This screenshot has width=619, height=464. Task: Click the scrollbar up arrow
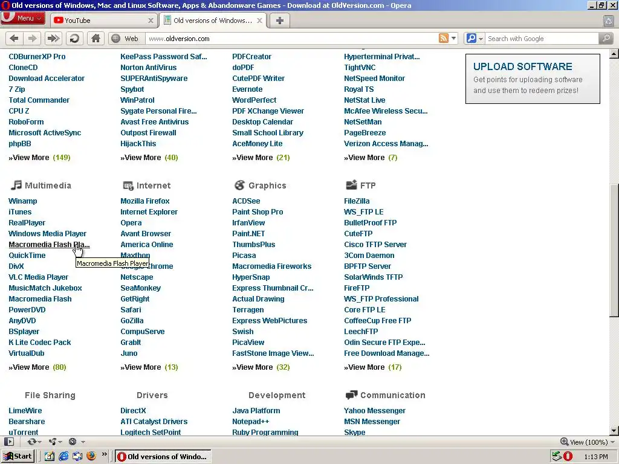pyautogui.click(x=614, y=54)
